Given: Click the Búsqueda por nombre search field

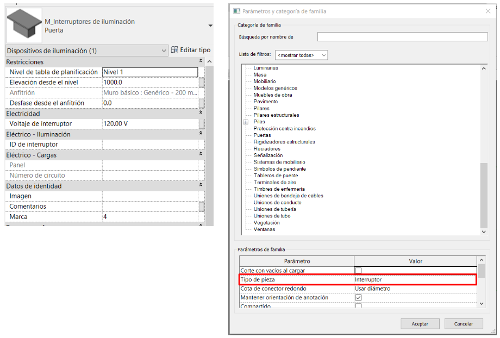Looking at the screenshot, I should click(x=402, y=36).
